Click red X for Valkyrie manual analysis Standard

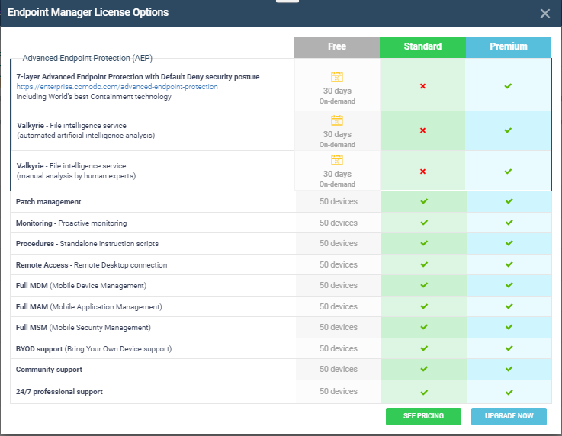pos(423,172)
